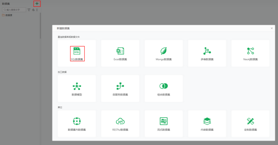Open the 数据模型 network icon
The image size is (278, 145).
pos(77,86)
